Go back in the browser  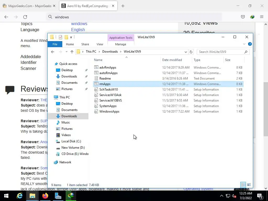point(6,17)
